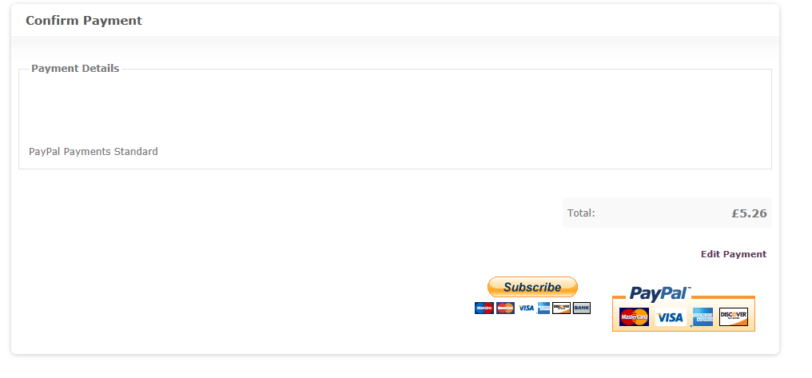Click the orange Subscribe button
This screenshot has height=378, width=812.
[532, 287]
